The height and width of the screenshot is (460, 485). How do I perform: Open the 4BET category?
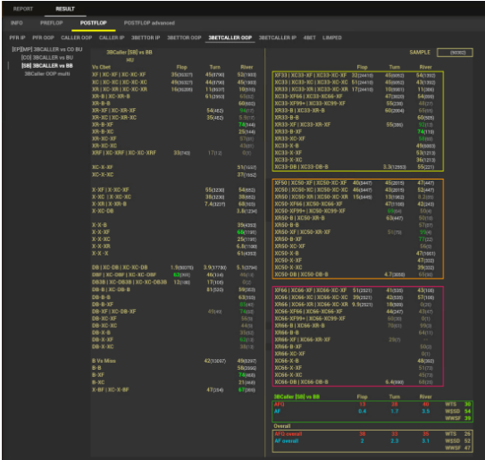click(310, 38)
